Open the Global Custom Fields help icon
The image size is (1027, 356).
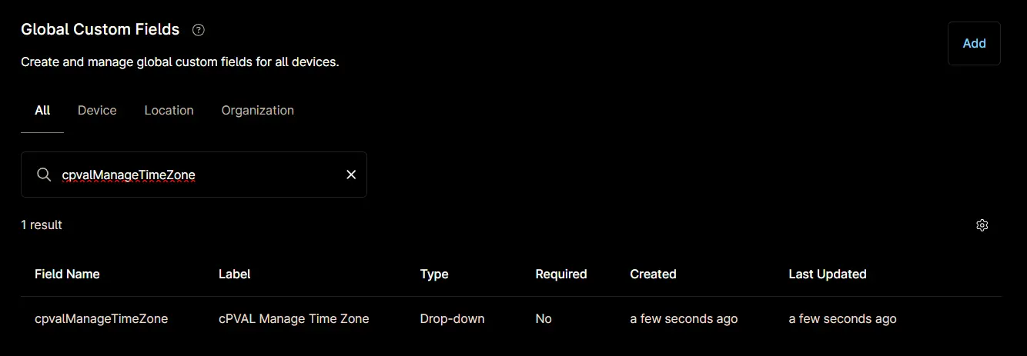pos(199,30)
